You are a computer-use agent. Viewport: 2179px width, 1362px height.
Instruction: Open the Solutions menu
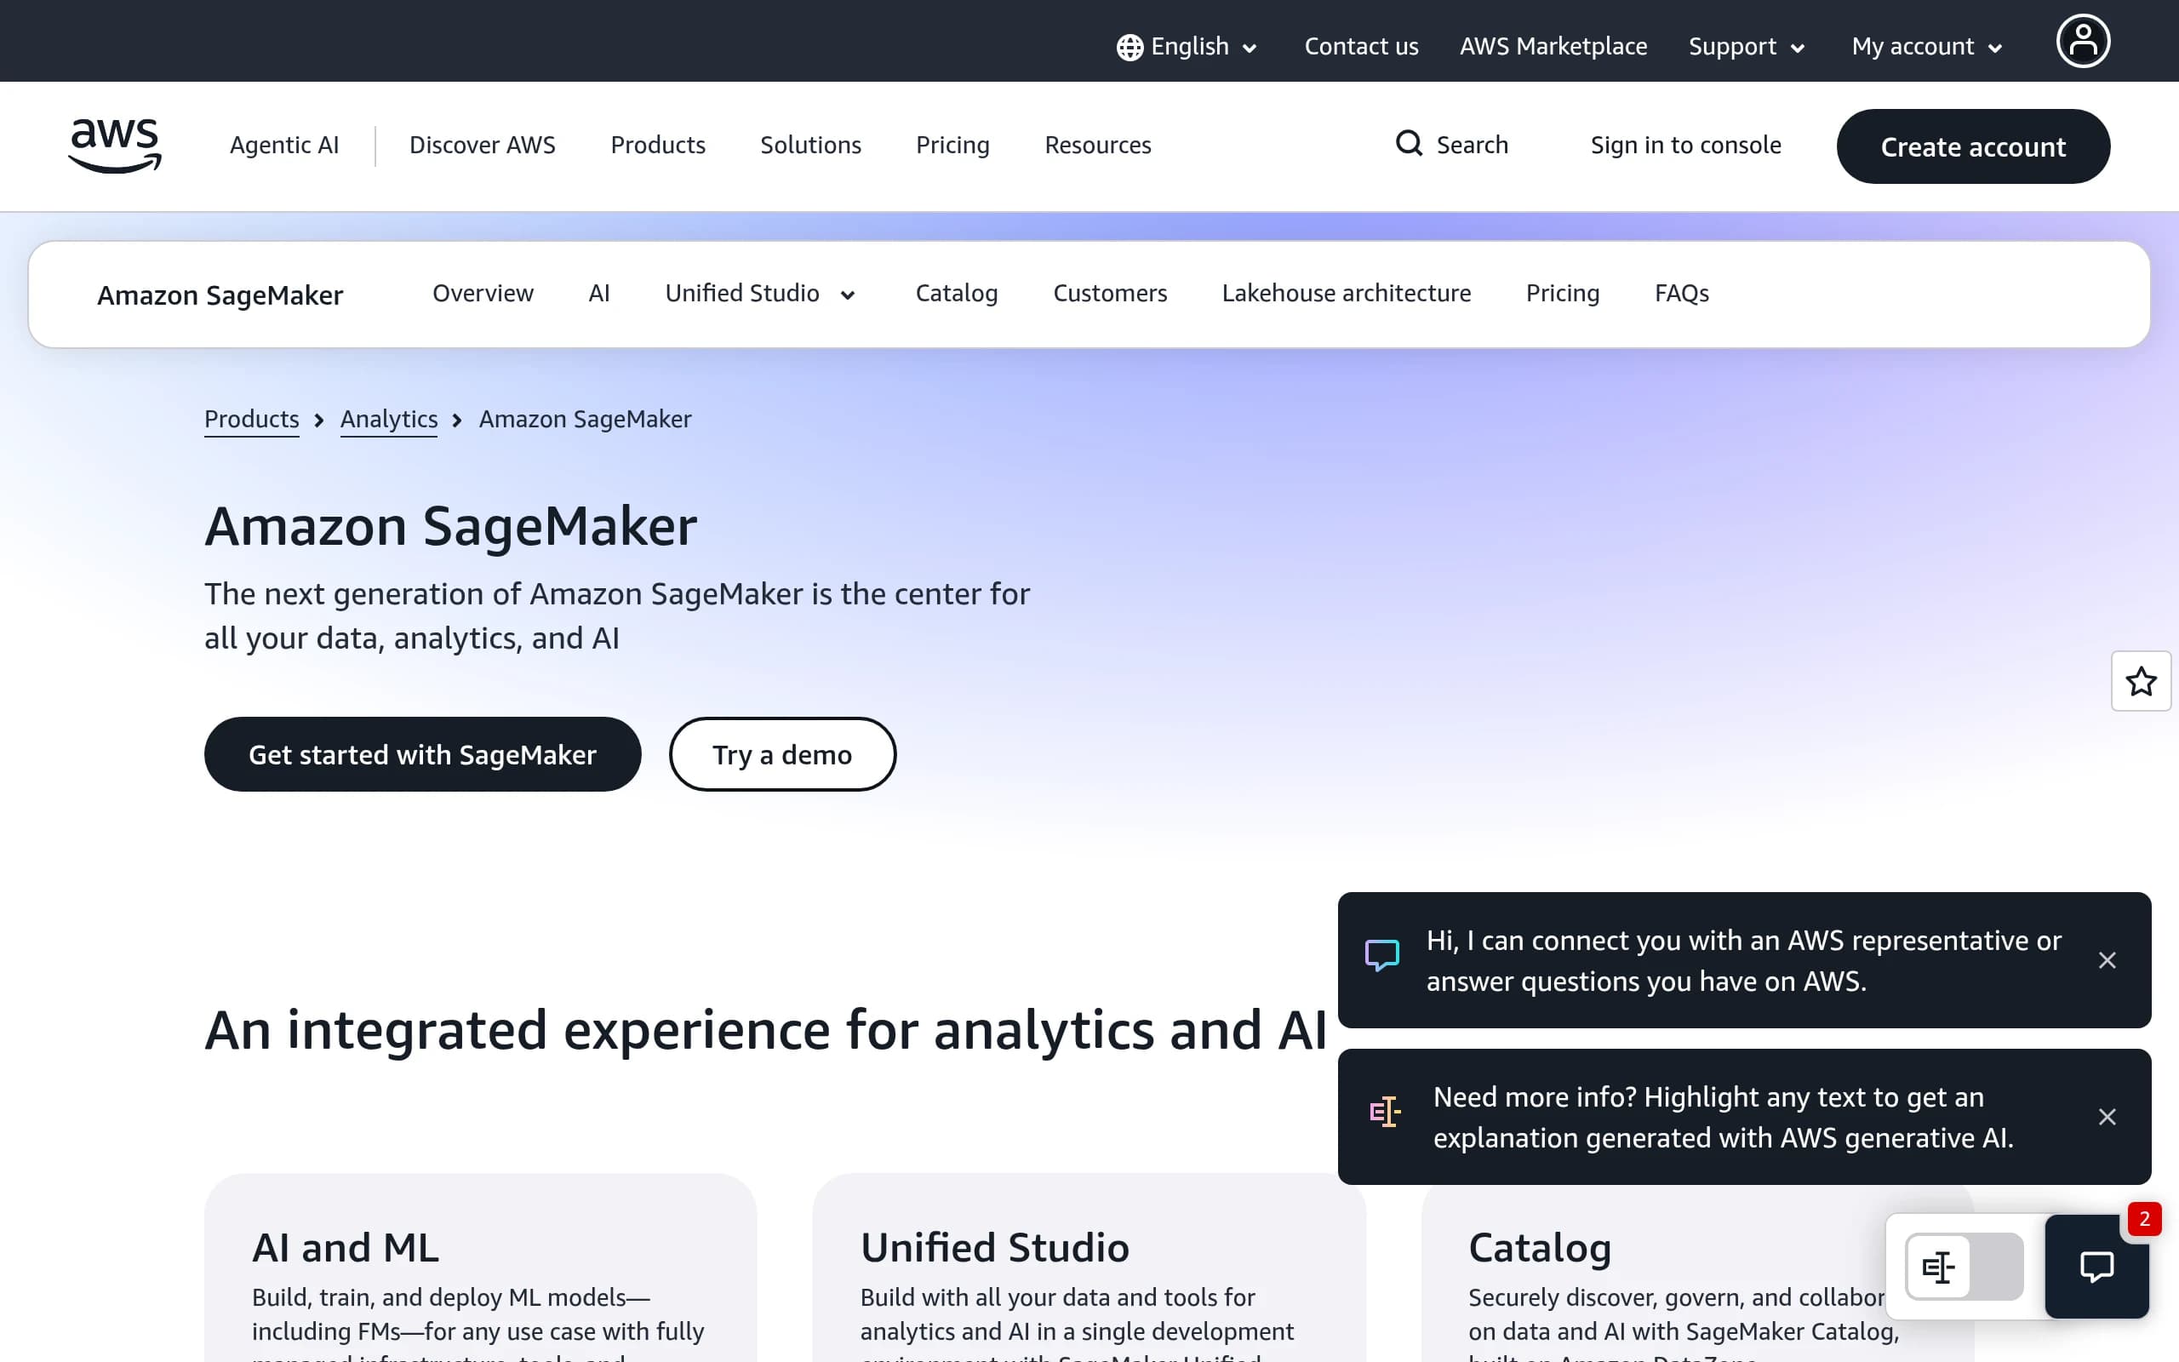tap(810, 145)
